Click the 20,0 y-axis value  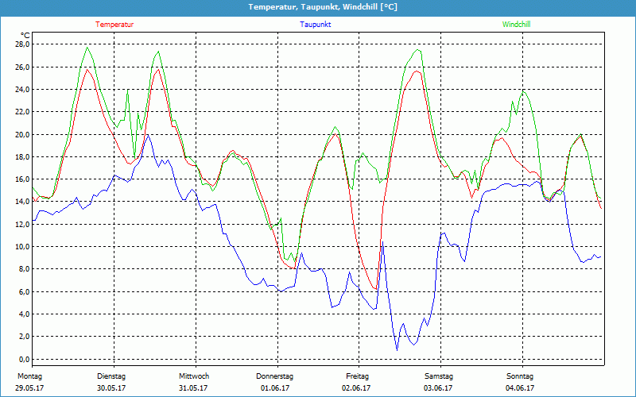tap(22, 134)
